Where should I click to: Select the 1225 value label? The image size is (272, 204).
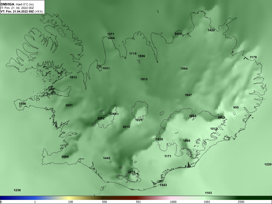click(139, 120)
